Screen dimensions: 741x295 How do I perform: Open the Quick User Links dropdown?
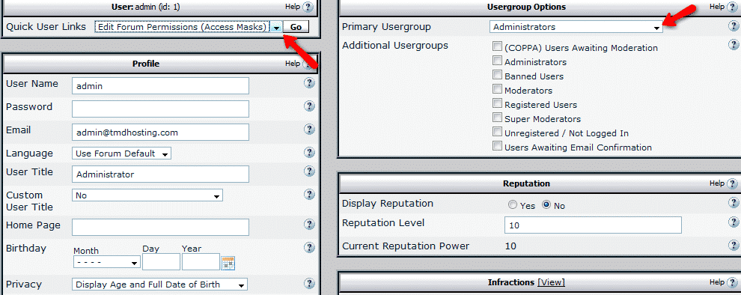click(188, 27)
